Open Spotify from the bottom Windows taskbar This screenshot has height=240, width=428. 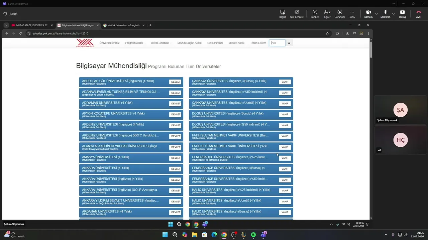pos(253,235)
